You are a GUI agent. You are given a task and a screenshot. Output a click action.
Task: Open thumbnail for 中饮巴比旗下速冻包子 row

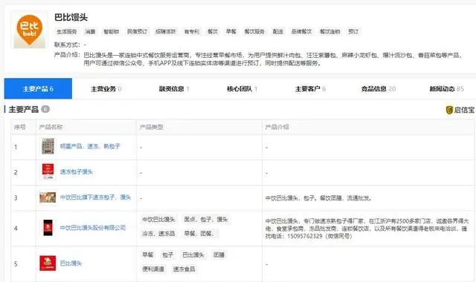48,197
